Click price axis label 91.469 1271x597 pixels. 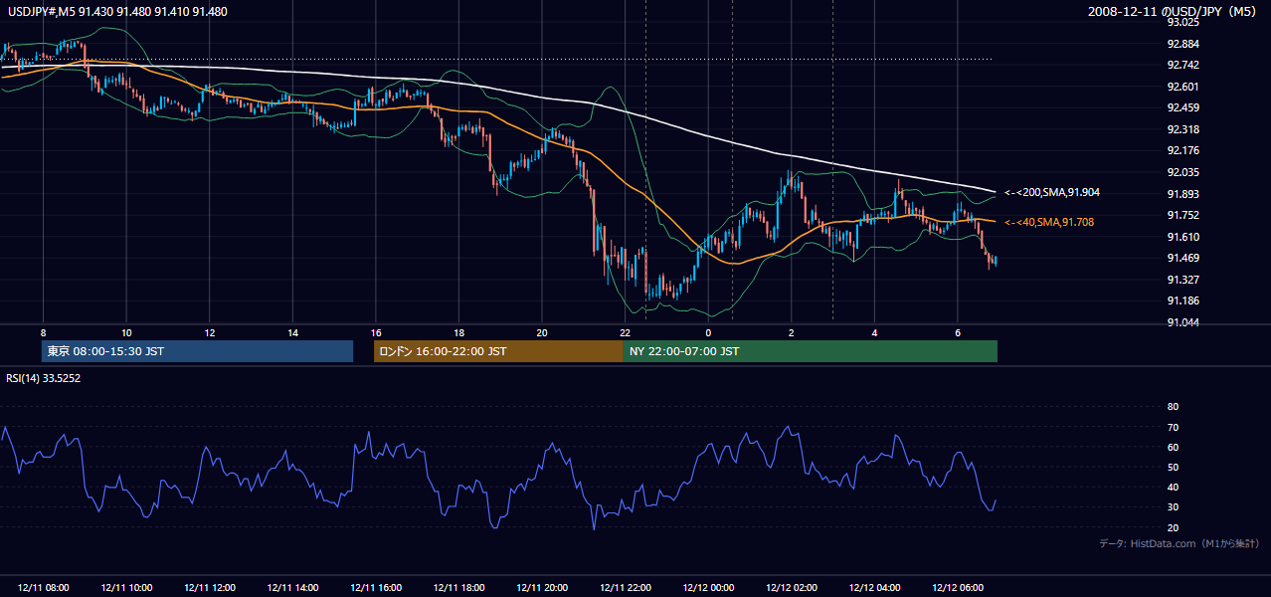(1182, 258)
